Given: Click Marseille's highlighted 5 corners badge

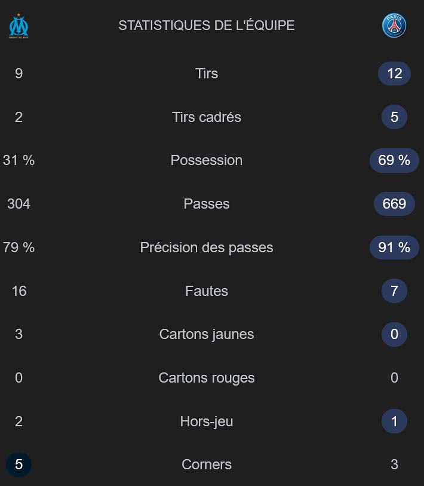Looking at the screenshot, I should pyautogui.click(x=19, y=464).
